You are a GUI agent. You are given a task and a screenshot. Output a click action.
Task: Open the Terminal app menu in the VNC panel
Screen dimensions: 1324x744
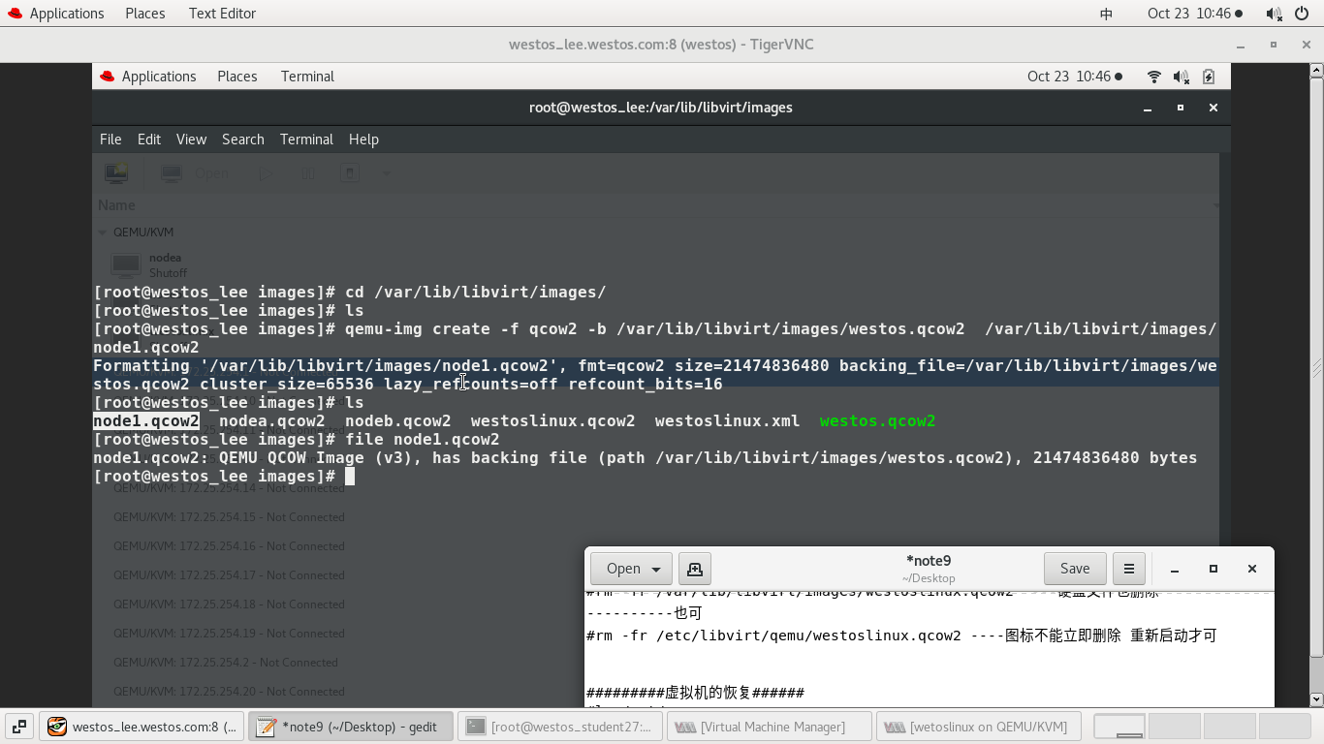click(307, 77)
